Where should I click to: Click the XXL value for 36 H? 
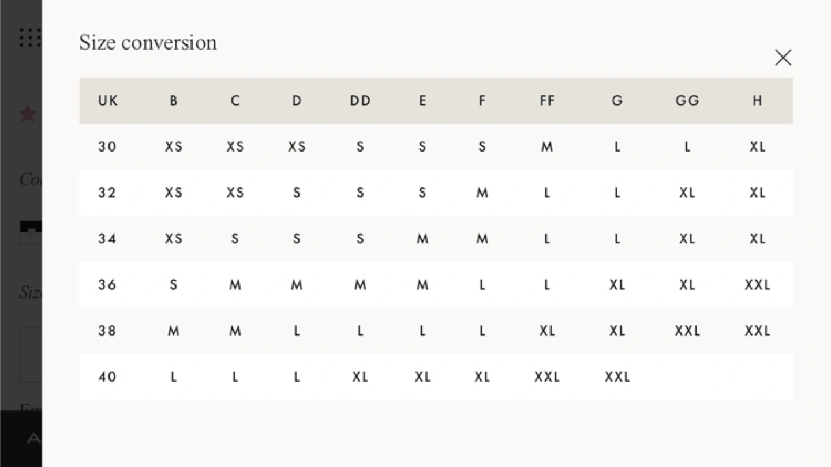757,285
